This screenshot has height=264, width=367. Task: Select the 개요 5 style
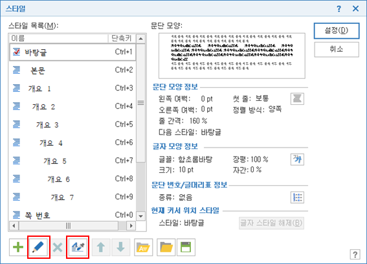pos(72,160)
